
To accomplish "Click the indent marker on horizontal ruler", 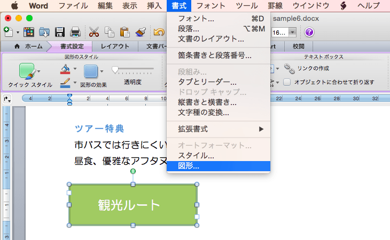I will coord(69,99).
